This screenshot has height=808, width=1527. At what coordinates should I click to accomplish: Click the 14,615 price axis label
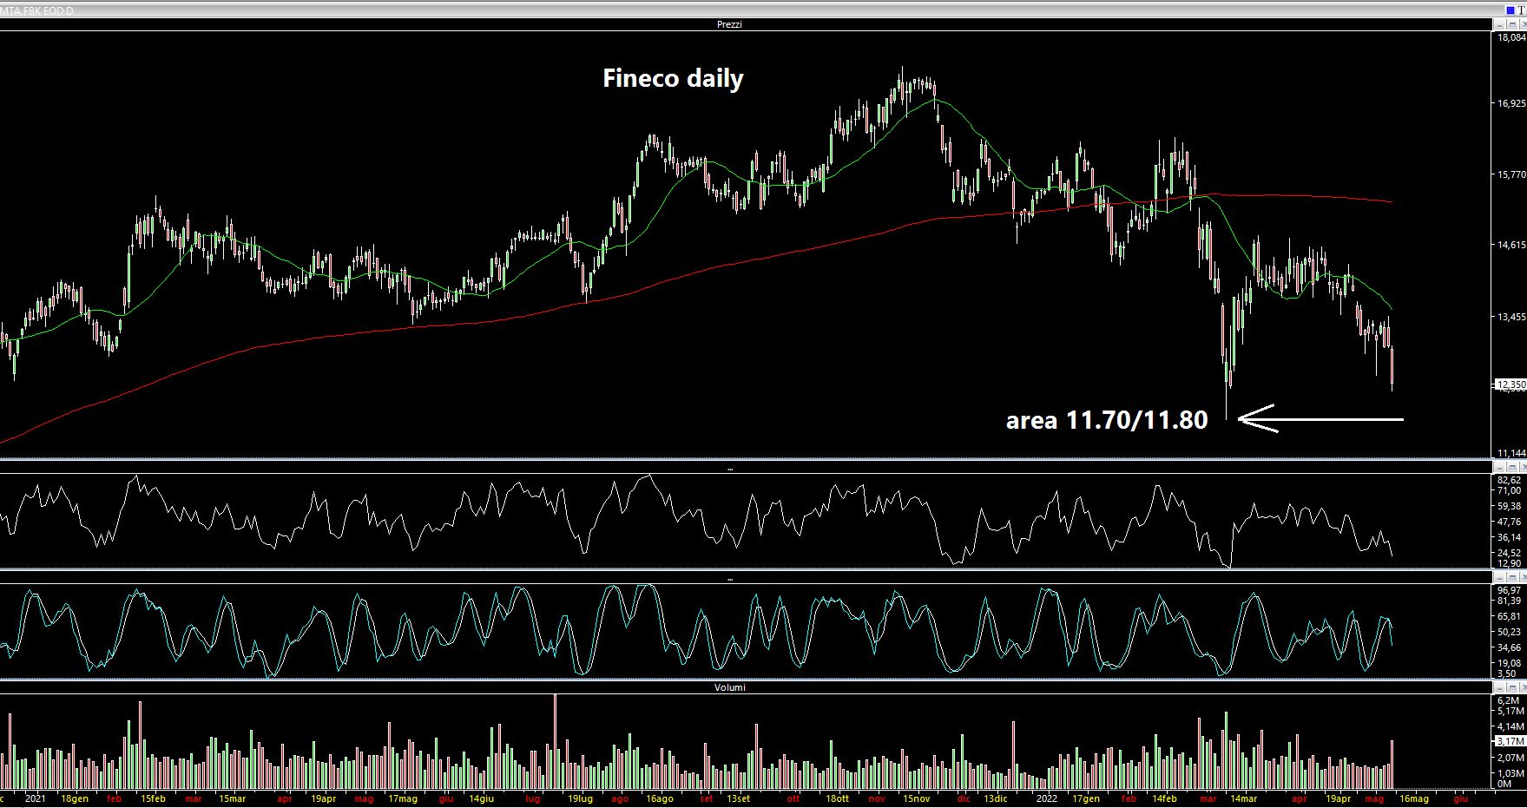coord(1511,246)
